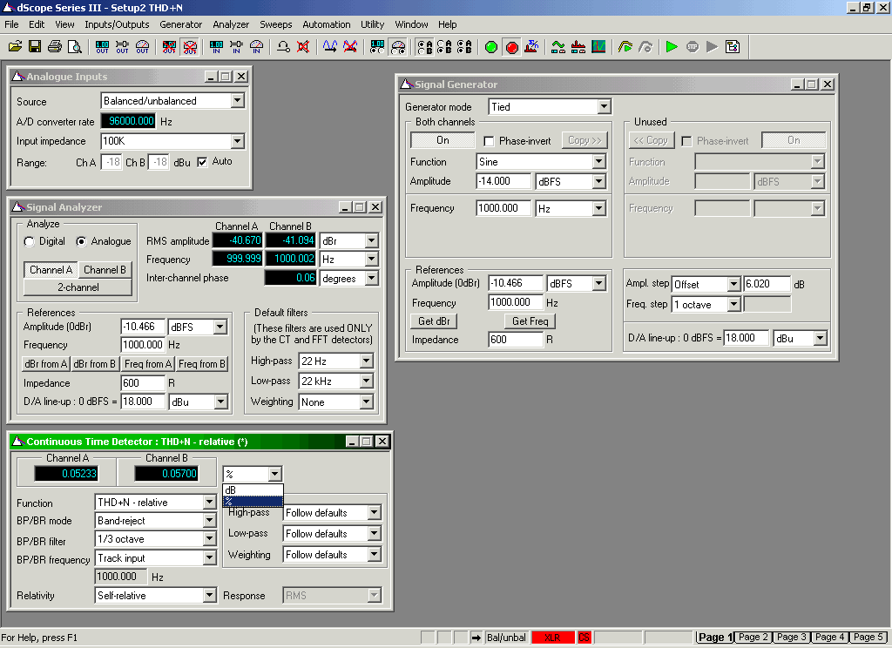This screenshot has height=648, width=892.
Task: Open the Inputs/Outputs menu
Action: (117, 24)
